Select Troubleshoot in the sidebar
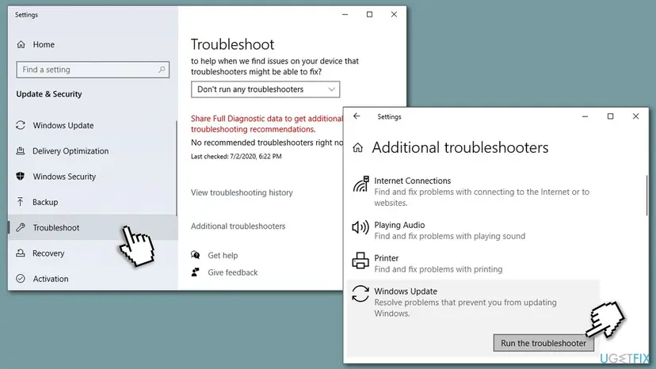The width and height of the screenshot is (656, 369). coord(93,227)
